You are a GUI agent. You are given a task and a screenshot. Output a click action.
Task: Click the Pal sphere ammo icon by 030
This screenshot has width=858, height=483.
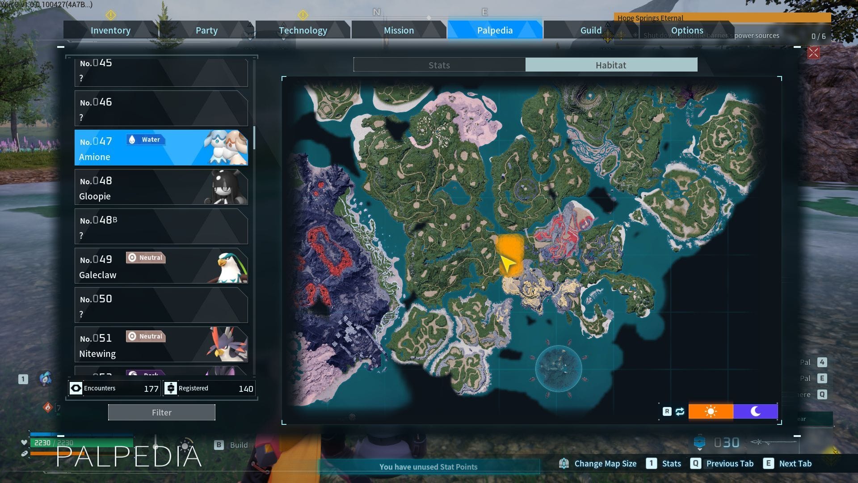pyautogui.click(x=699, y=443)
